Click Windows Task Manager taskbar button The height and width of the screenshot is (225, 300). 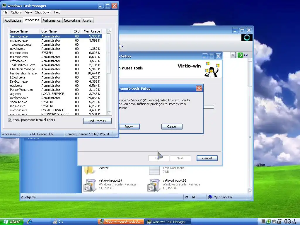(168, 221)
